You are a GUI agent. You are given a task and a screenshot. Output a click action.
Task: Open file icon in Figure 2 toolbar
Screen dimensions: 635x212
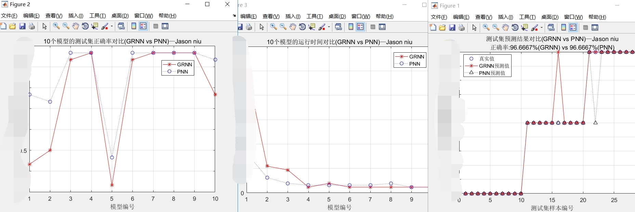click(x=13, y=26)
